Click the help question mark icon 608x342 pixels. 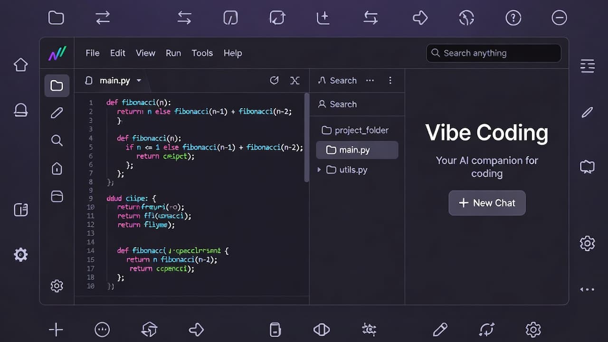(513, 18)
